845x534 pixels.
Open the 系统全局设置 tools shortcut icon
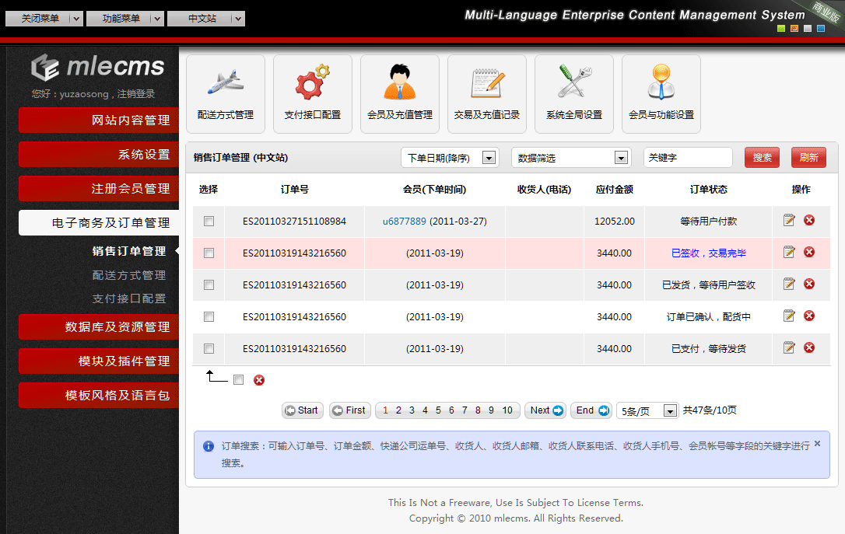click(574, 94)
